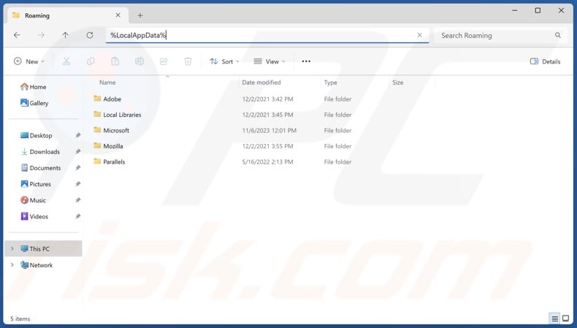Sort by the Size column header
This screenshot has width=577, height=328.
pos(398,83)
